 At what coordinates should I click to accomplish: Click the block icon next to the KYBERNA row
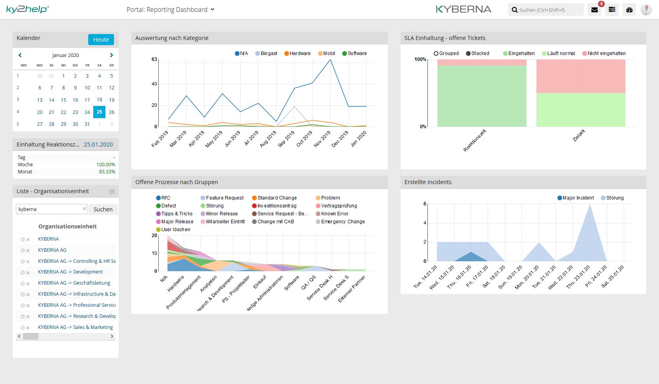point(22,239)
